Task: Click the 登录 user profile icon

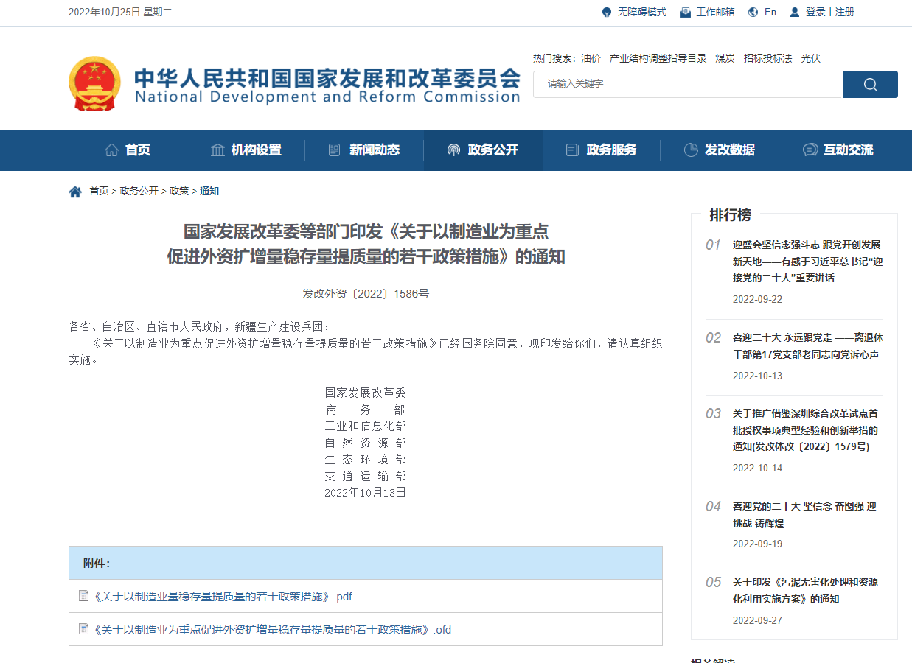Action: tap(793, 13)
